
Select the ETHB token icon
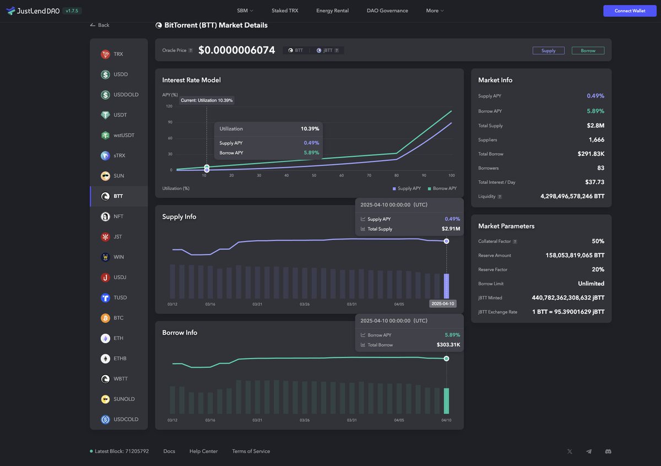105,359
